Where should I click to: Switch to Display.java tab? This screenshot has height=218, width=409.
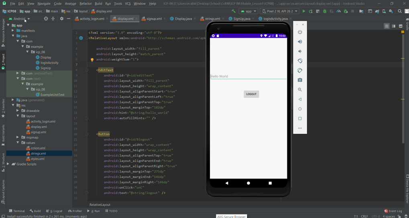[183, 19]
